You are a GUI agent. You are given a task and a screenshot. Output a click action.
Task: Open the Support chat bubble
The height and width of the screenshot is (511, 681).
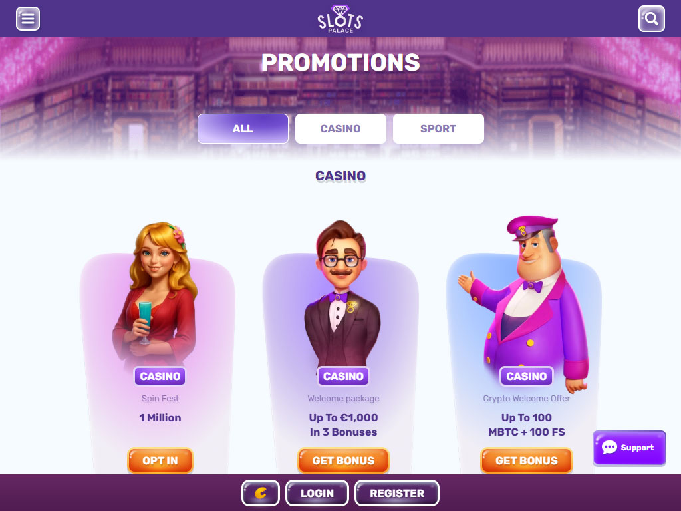629,448
